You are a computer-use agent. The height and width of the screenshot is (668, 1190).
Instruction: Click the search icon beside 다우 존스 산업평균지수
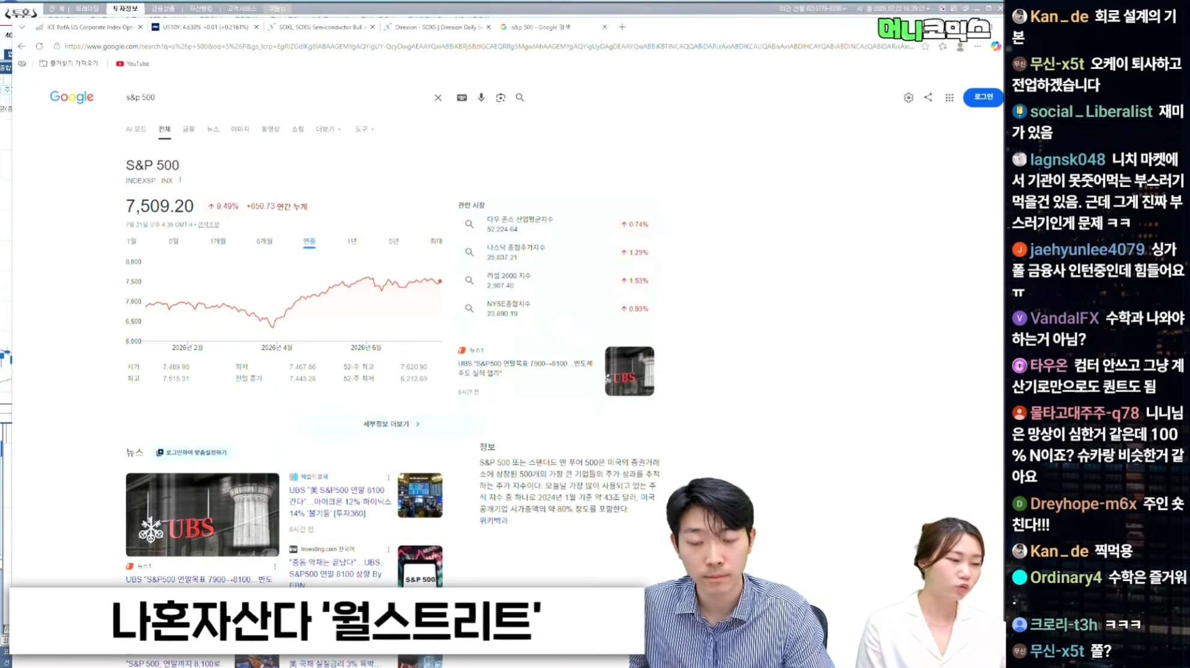coord(469,224)
